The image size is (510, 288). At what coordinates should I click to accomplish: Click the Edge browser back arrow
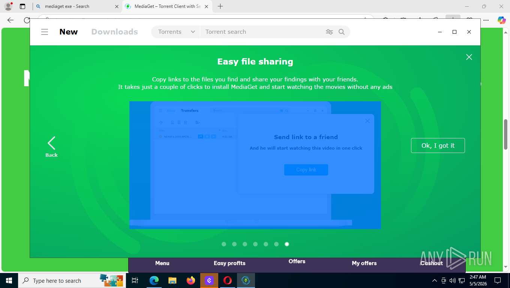click(10, 20)
